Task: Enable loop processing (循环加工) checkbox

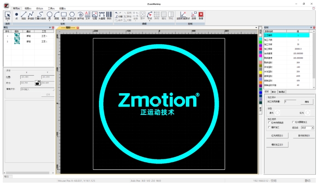Action: pos(270,127)
